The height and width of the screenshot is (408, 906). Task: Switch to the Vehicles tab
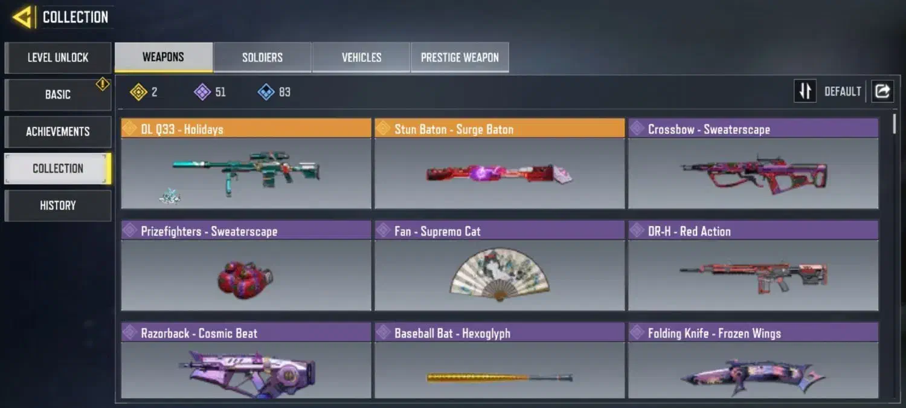(x=361, y=57)
